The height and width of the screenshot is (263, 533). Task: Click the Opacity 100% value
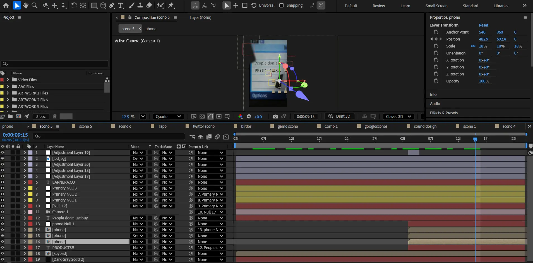[x=484, y=81]
